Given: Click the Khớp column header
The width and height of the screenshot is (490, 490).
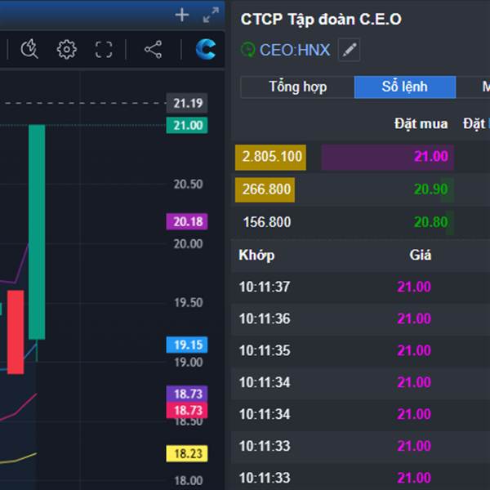Looking at the screenshot, I should (x=256, y=256).
